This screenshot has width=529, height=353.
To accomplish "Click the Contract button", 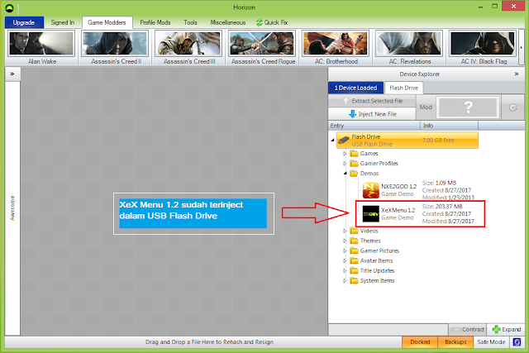I will [x=468, y=329].
